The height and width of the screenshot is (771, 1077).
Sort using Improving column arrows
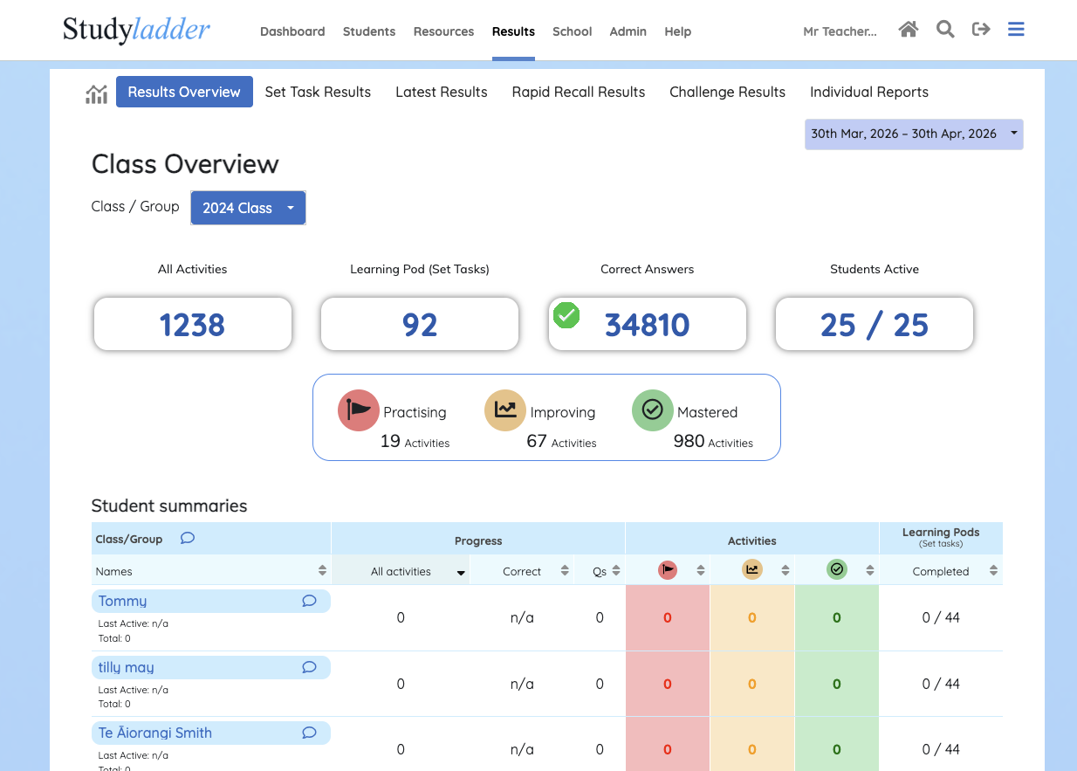coord(785,571)
